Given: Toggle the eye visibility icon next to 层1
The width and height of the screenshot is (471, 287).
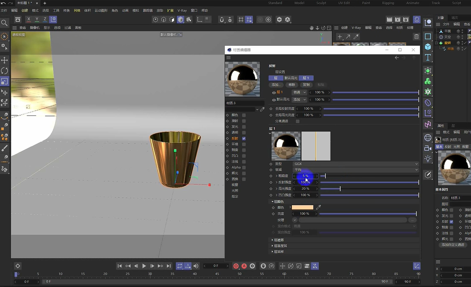Looking at the screenshot, I should click(273, 93).
